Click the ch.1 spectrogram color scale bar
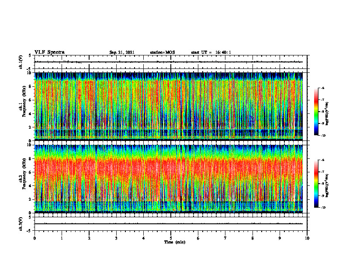Viewport: 346px width, 267px height. [x=316, y=112]
